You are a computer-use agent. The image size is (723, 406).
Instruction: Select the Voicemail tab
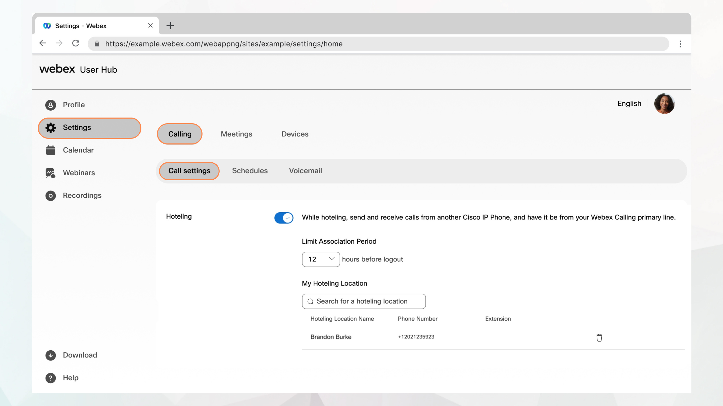click(x=305, y=170)
